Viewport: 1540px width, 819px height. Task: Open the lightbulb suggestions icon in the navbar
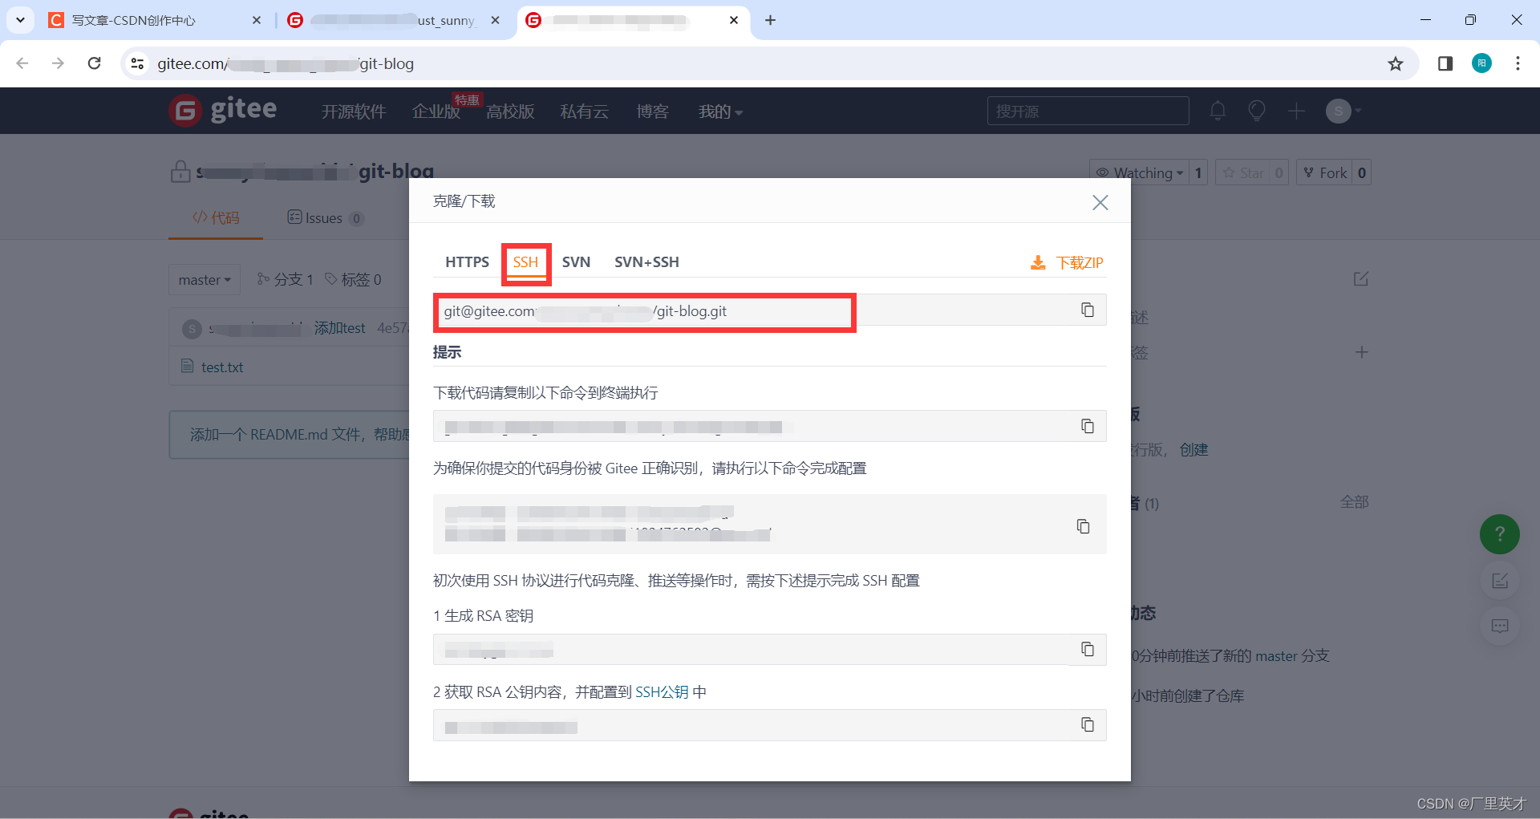pos(1256,111)
